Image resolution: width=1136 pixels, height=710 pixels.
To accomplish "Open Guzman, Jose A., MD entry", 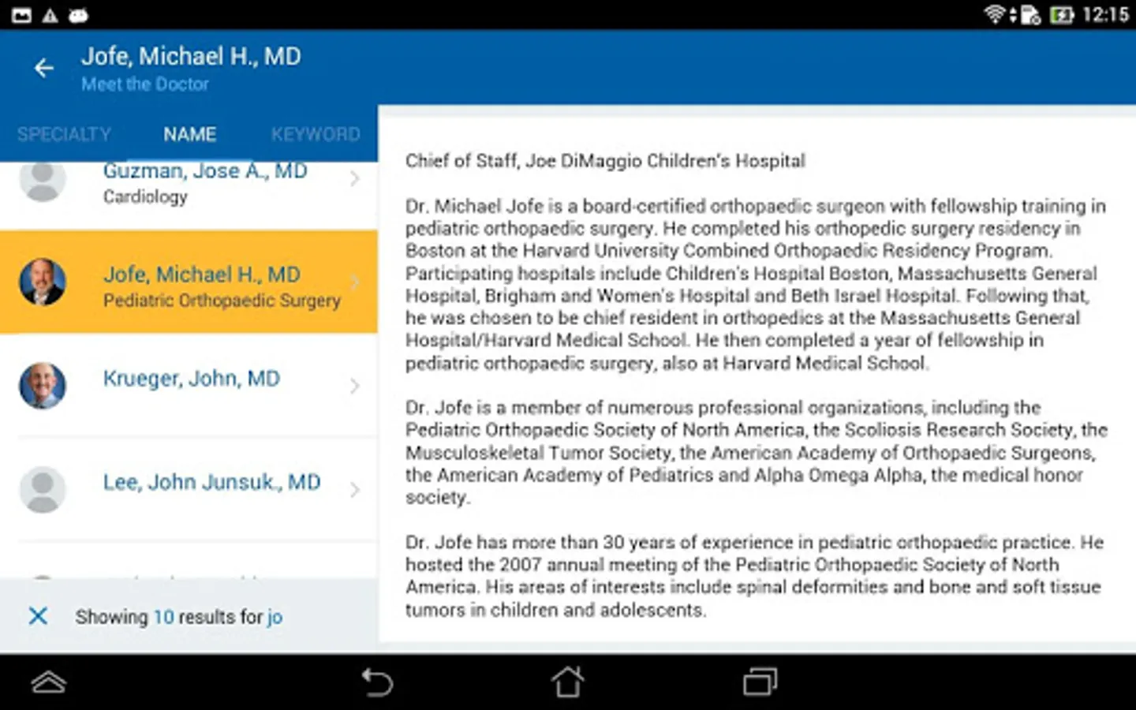I will (189, 196).
